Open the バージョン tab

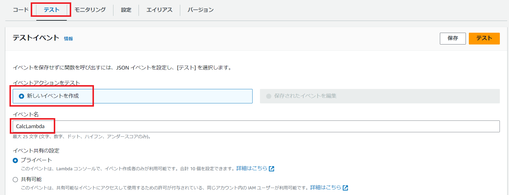click(x=200, y=10)
